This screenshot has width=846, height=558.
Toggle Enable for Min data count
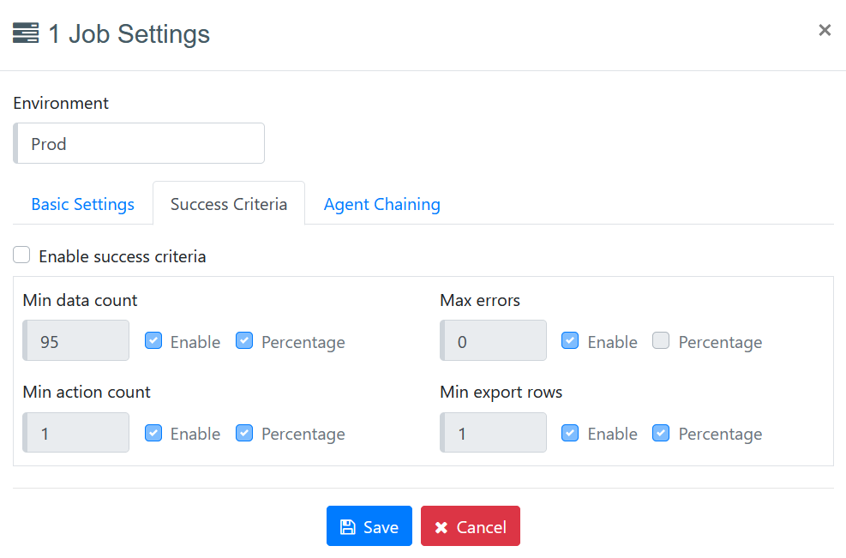pyautogui.click(x=153, y=341)
